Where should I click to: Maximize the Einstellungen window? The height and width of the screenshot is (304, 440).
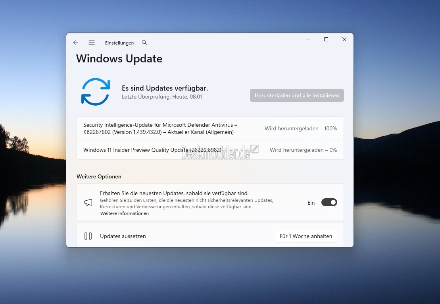326,39
